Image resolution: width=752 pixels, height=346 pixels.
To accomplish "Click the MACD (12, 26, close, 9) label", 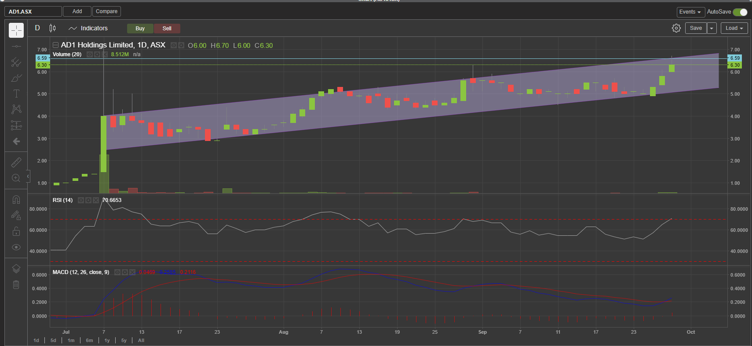I will tap(81, 272).
